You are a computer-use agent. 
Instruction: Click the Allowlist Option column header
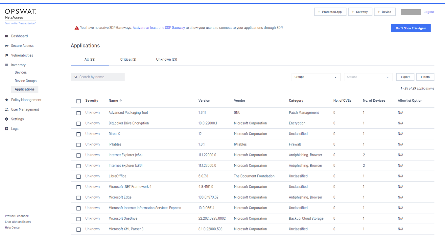click(410, 101)
